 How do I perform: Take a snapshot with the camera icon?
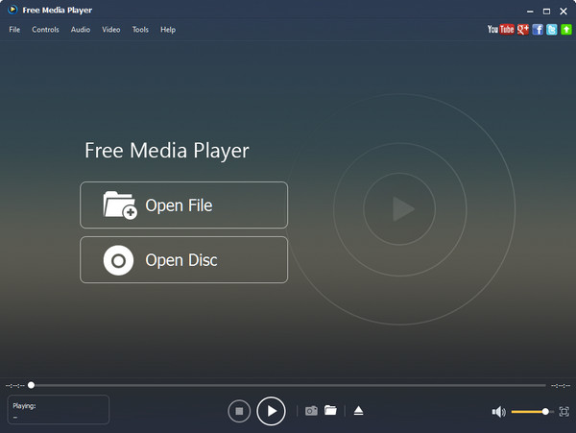pos(311,411)
